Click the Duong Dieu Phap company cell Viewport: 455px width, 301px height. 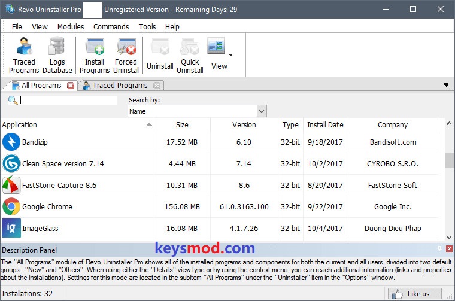click(393, 228)
